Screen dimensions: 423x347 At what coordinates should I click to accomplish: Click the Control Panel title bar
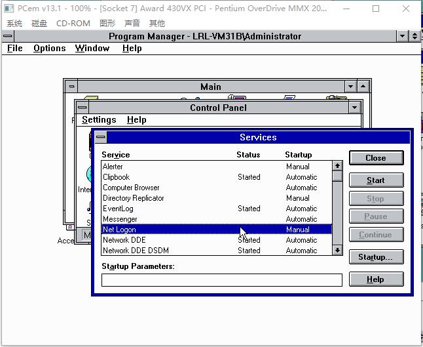[x=218, y=108]
